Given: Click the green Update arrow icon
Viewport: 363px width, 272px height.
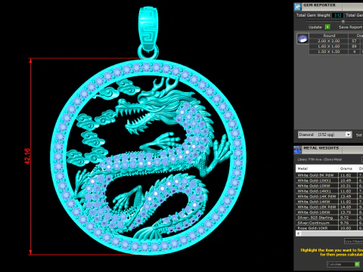Looking at the screenshot, I should [327, 27].
